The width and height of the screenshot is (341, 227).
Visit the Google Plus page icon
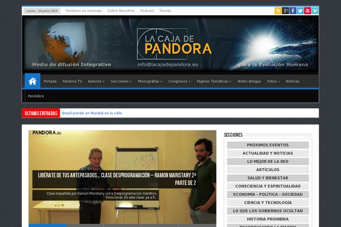[x=285, y=10]
